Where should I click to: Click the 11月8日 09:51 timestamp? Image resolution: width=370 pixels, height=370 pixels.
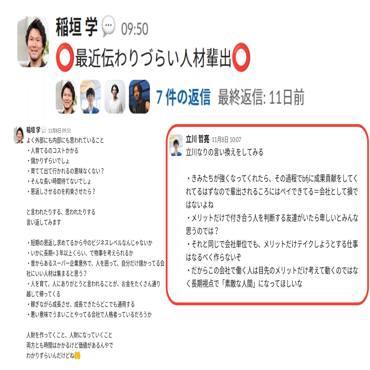click(x=59, y=131)
